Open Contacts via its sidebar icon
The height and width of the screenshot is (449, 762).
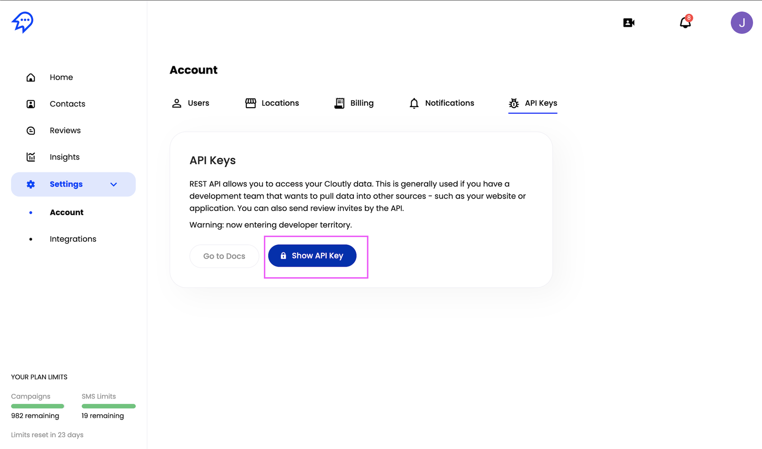30,104
